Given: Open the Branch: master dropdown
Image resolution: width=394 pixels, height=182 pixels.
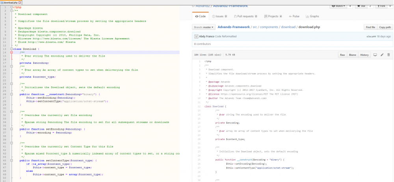Looking at the screenshot, I should coord(204,27).
